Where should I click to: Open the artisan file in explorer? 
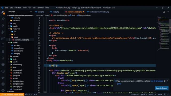[15, 78]
